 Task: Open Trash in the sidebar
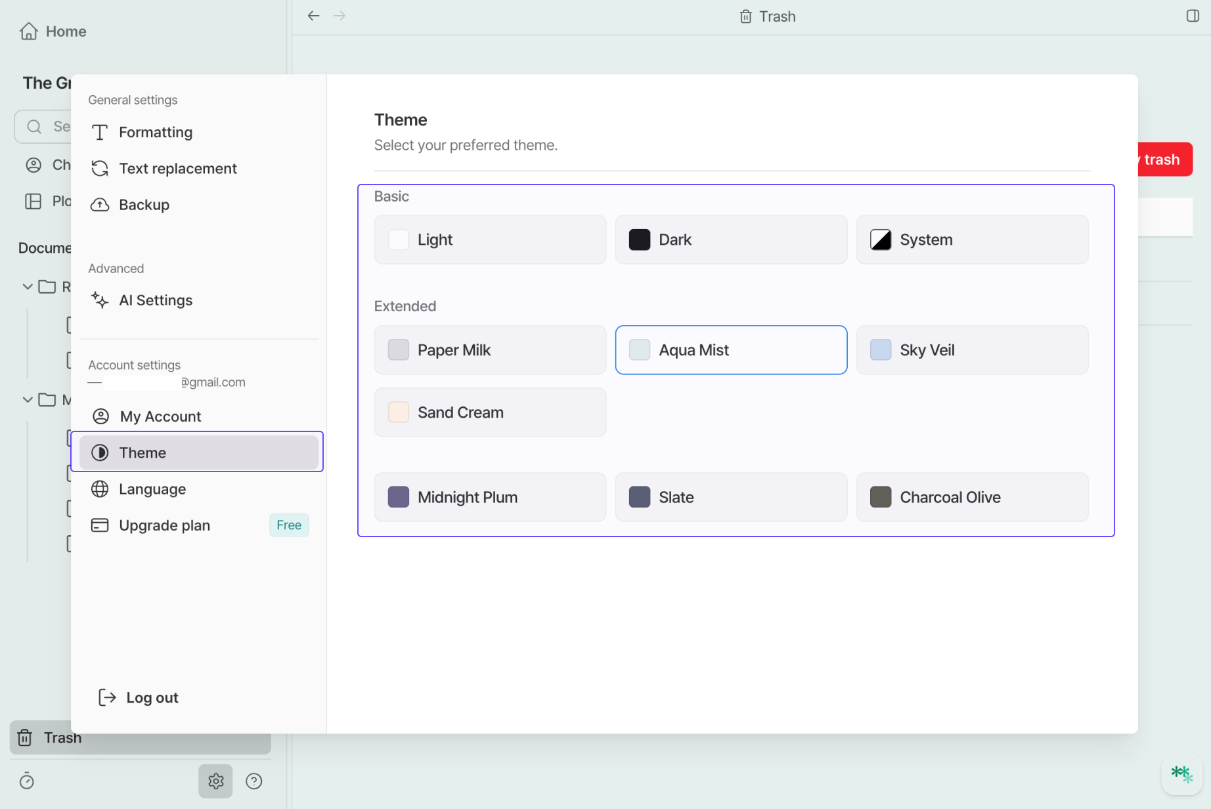[x=140, y=737]
